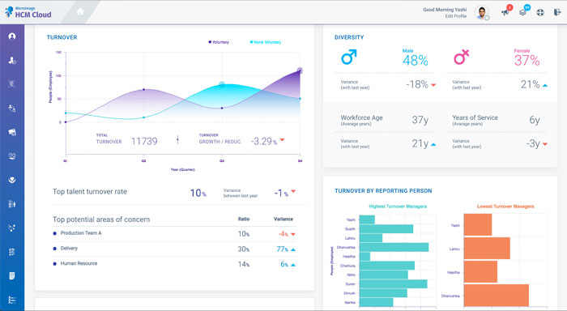Open the sidebar document report icon

[x=12, y=276]
